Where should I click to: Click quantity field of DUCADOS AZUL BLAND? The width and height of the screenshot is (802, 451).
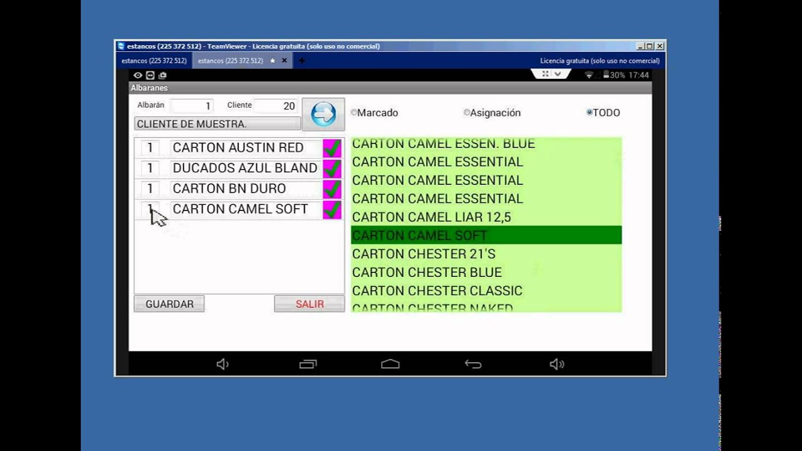click(150, 168)
